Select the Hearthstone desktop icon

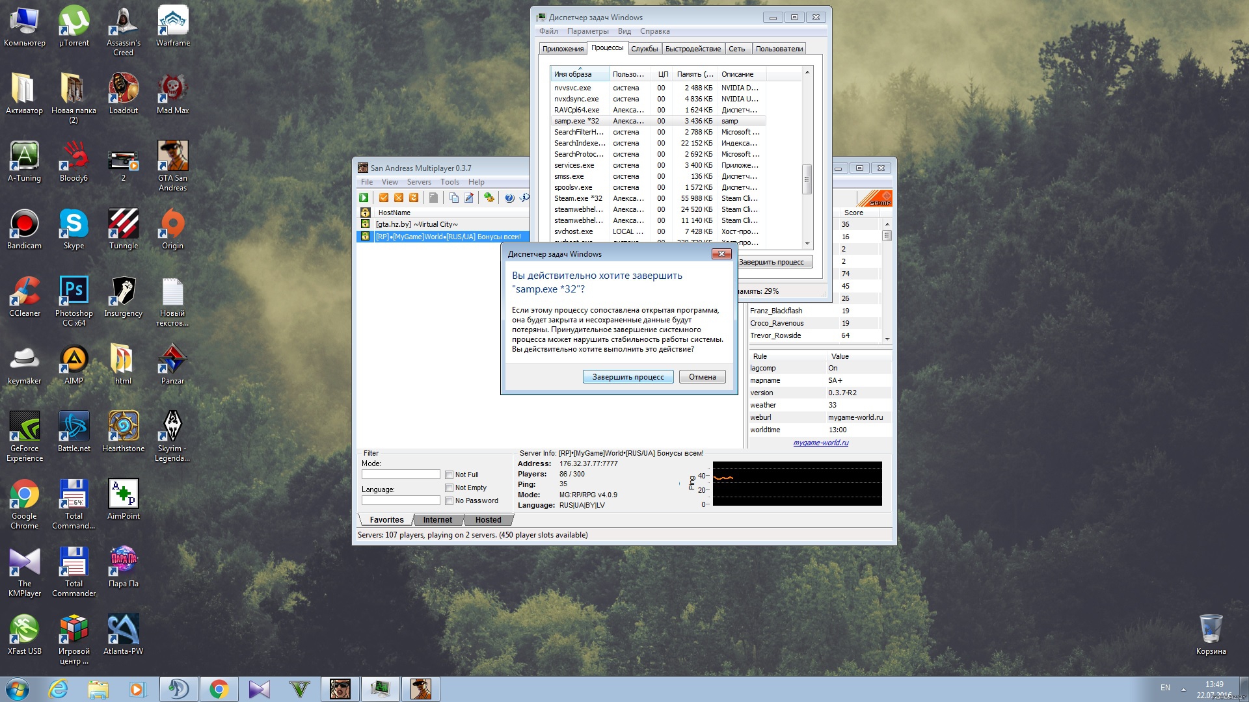point(124,432)
